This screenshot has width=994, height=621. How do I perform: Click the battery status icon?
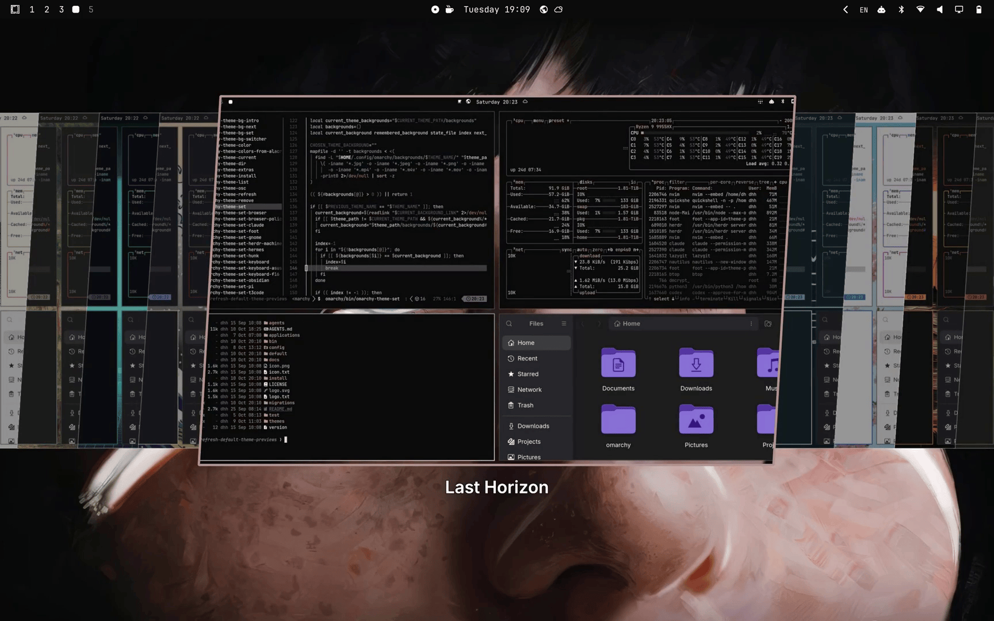pyautogui.click(x=978, y=9)
